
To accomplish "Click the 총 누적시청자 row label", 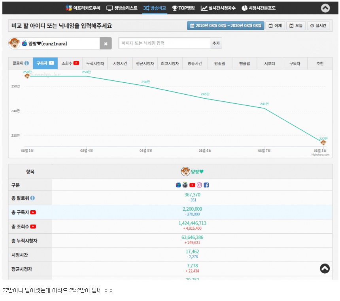I will click(24, 241).
